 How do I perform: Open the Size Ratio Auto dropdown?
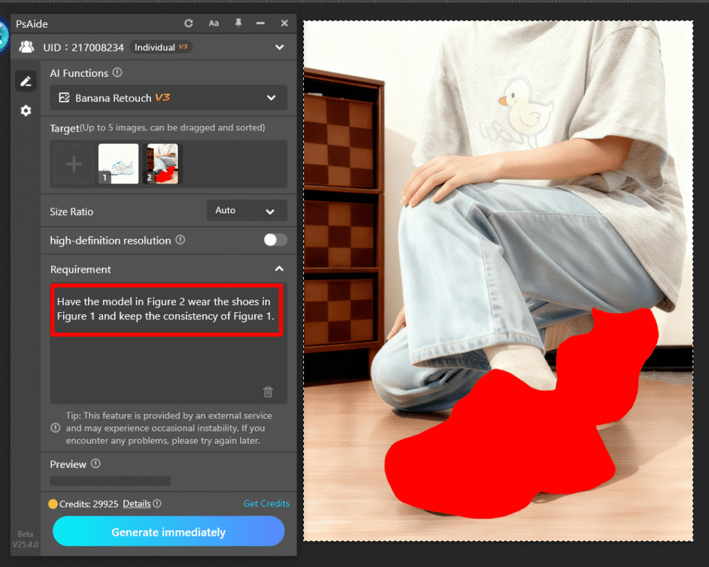(246, 210)
